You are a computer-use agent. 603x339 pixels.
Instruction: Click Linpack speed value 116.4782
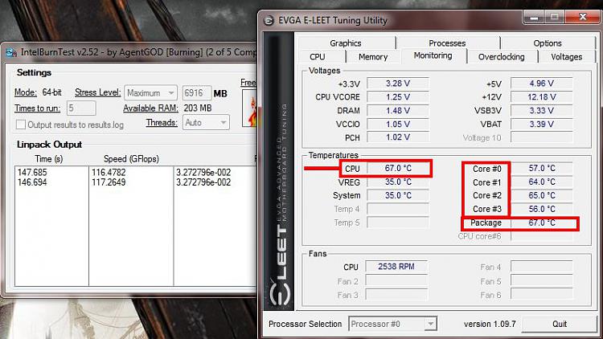pos(109,172)
